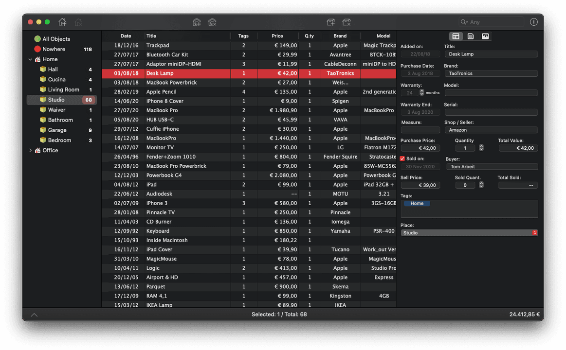The image size is (566, 350).
Task: Click the bottom-left chevron panel toggle
Action: tap(34, 315)
